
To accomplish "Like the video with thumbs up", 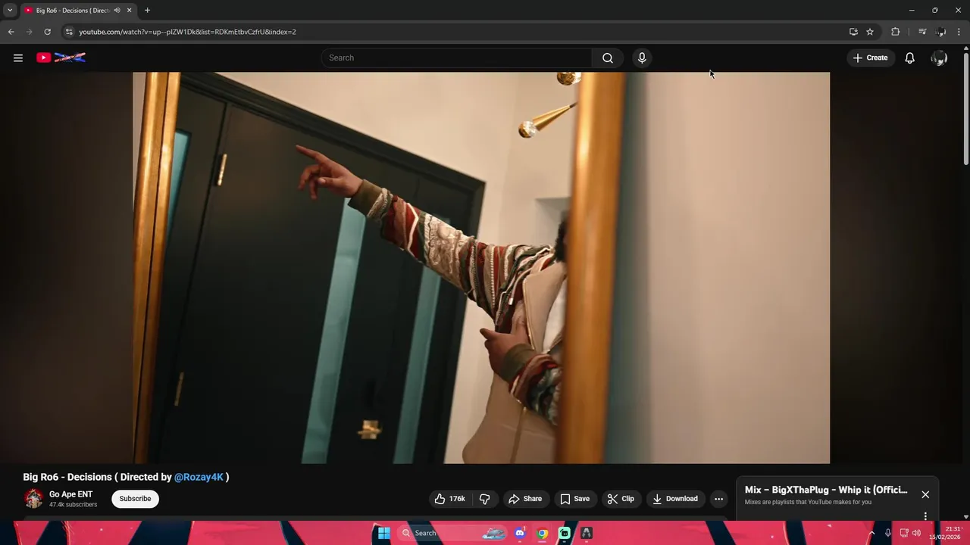I will [x=450, y=499].
